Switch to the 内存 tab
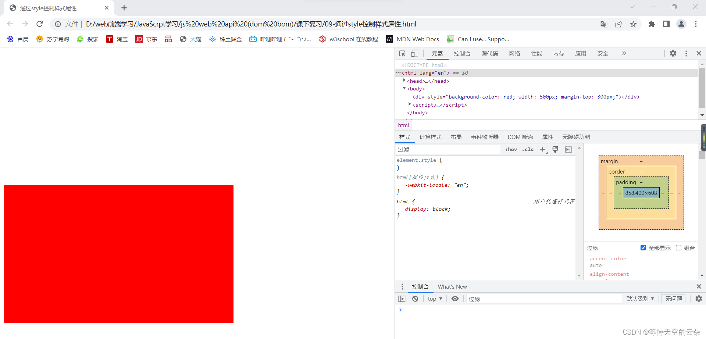 point(559,54)
